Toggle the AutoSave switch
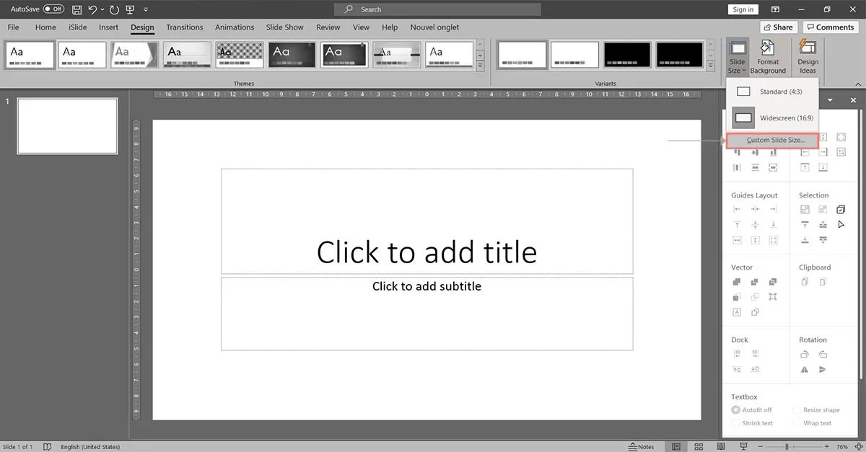This screenshot has width=866, height=452. tap(53, 9)
